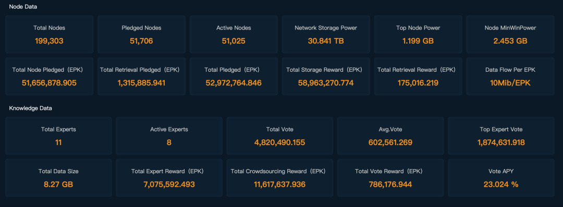Screen dimensions: 563x207
Task: Click the Network Storage Power card
Action: 326,34
